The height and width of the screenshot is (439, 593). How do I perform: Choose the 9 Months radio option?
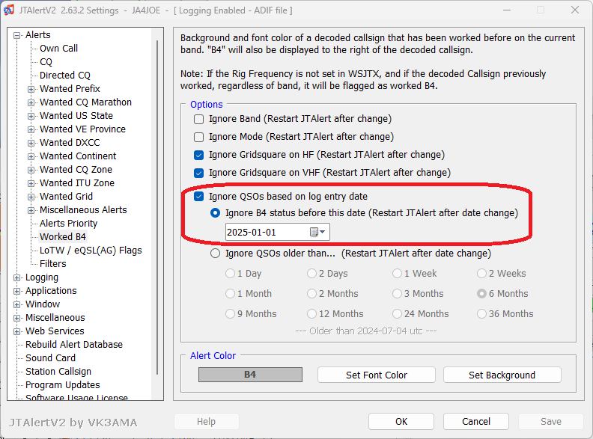click(230, 313)
